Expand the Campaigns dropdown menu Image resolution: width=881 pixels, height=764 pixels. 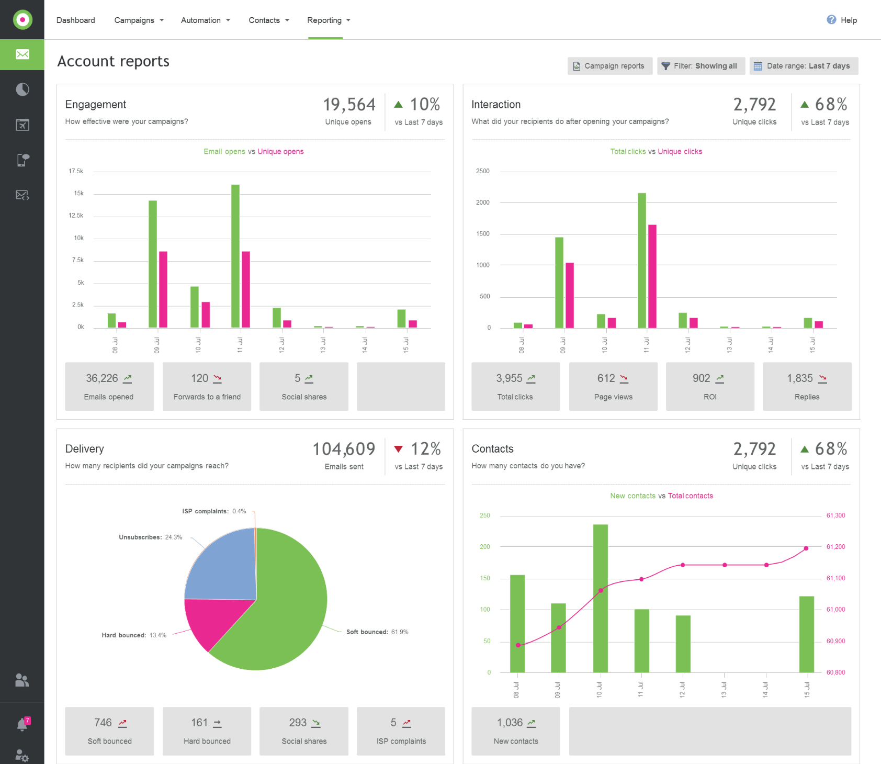(139, 20)
